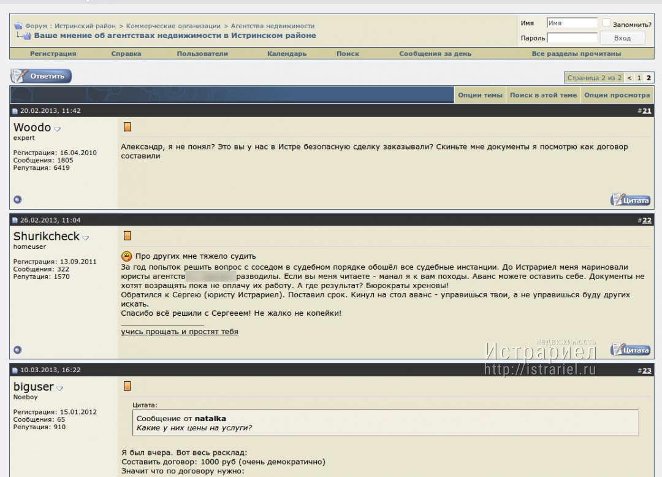Image resolution: width=662 pixels, height=477 pixels.
Task: Click the Имя username input field
Action: (572, 23)
